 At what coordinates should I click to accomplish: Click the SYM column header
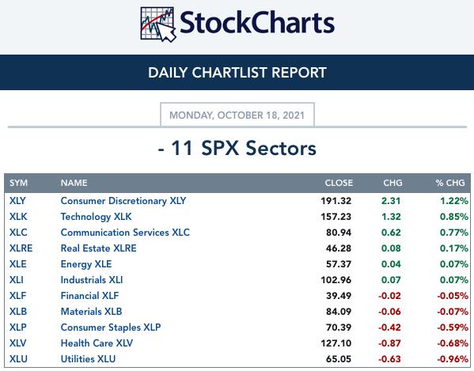[x=18, y=183]
